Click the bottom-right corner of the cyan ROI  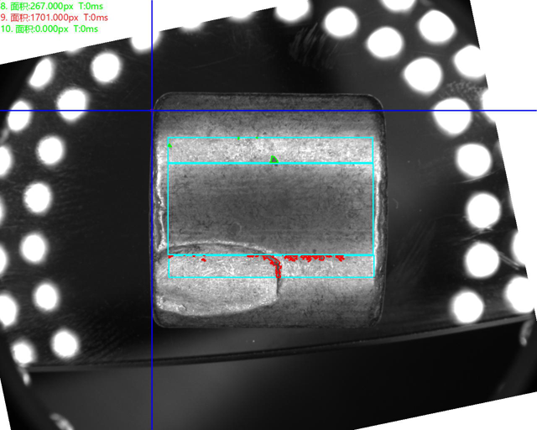(373, 277)
